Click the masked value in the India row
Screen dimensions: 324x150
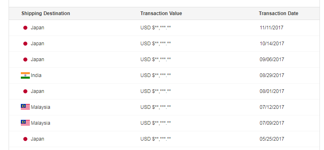click(156, 75)
